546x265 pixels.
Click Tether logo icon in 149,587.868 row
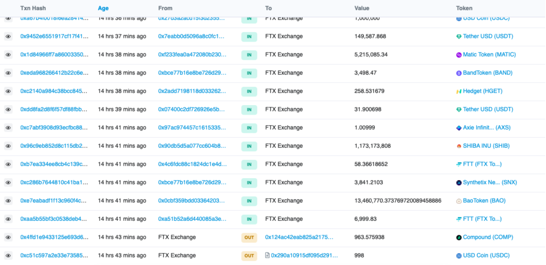tap(459, 37)
